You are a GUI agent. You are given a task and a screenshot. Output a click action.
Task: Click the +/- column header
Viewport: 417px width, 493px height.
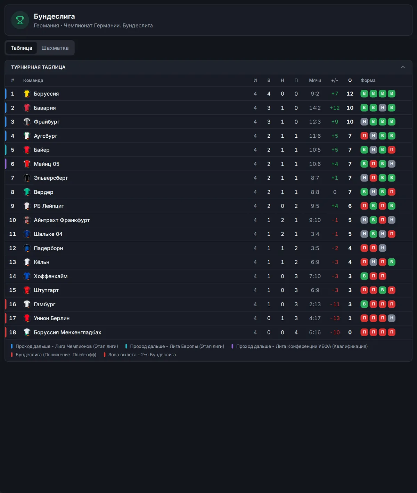[x=335, y=80]
